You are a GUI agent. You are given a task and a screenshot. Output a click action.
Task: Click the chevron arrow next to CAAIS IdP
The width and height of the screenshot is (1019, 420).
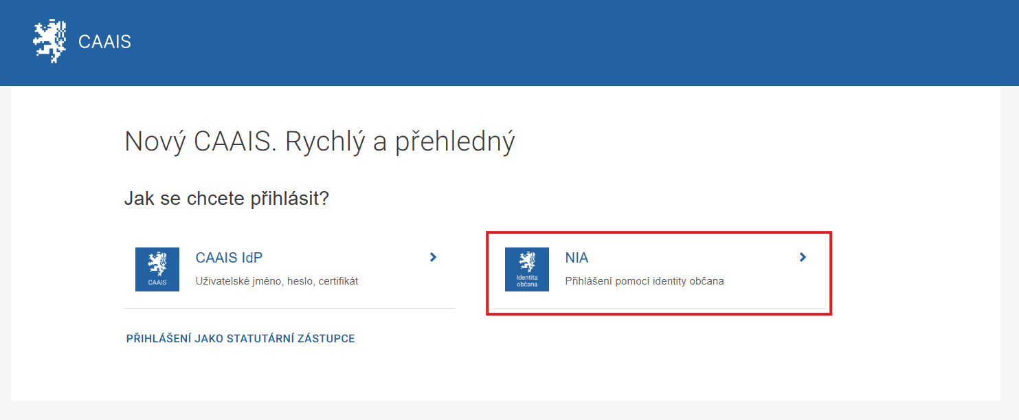click(x=433, y=257)
